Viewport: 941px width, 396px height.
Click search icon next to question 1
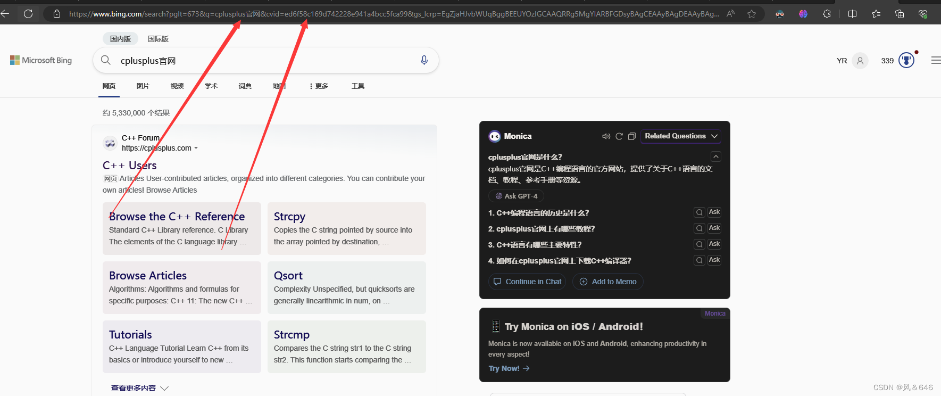[x=699, y=212]
